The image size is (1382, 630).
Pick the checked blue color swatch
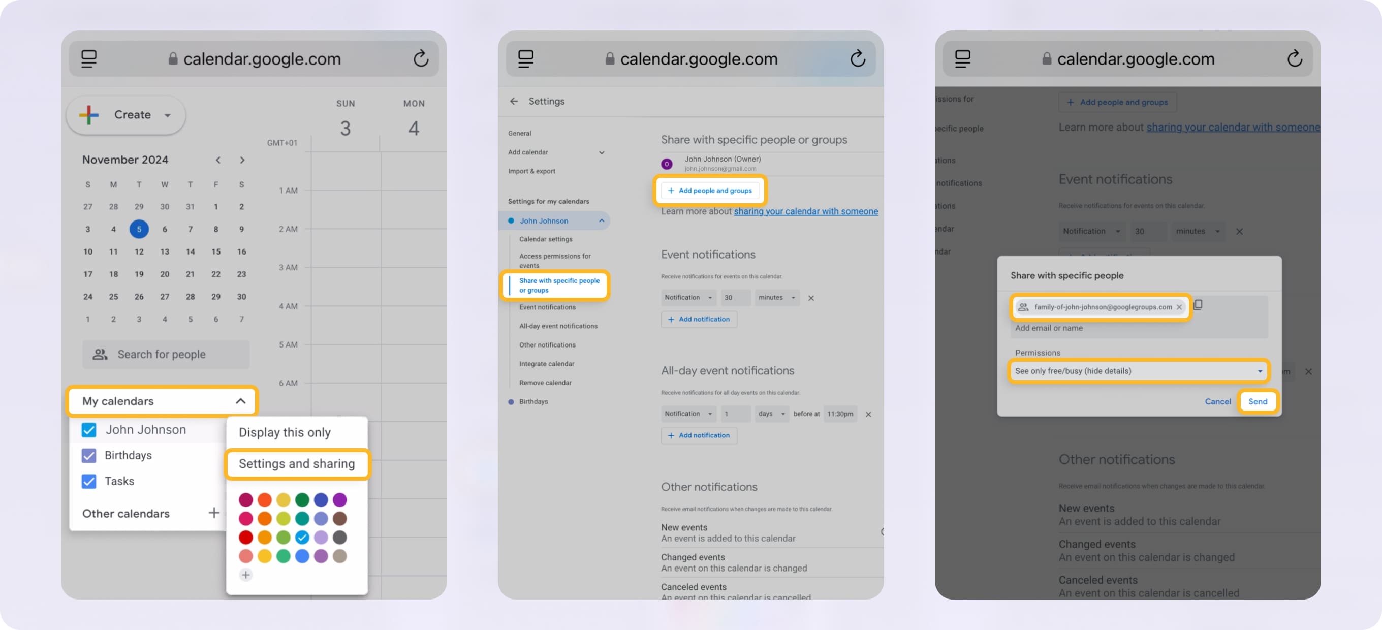[x=302, y=537]
